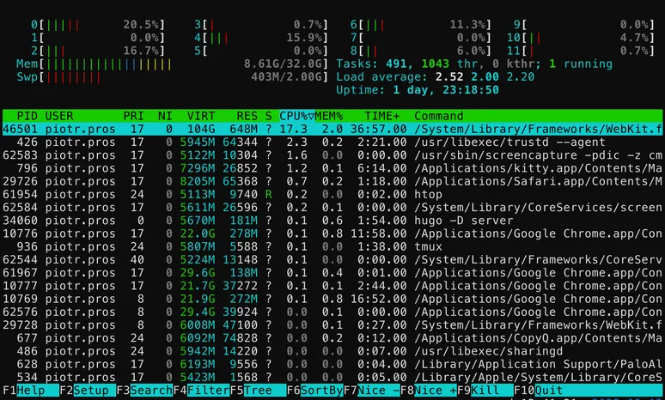Sort by the USER column header
The width and height of the screenshot is (665, 400).
click(59, 116)
